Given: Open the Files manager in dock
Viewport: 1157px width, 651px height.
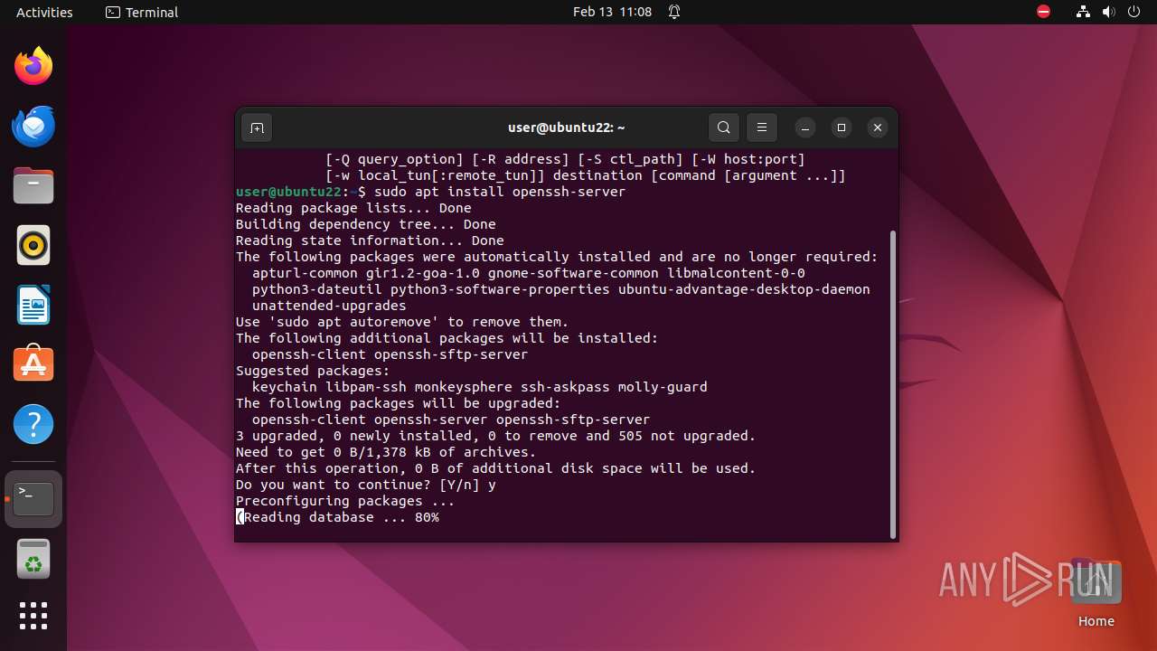Looking at the screenshot, I should [x=33, y=185].
